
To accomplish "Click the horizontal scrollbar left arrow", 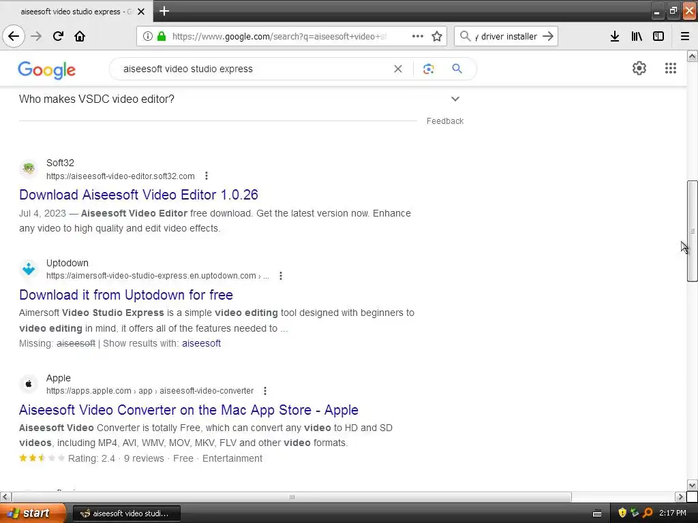I will pyautogui.click(x=5, y=496).
